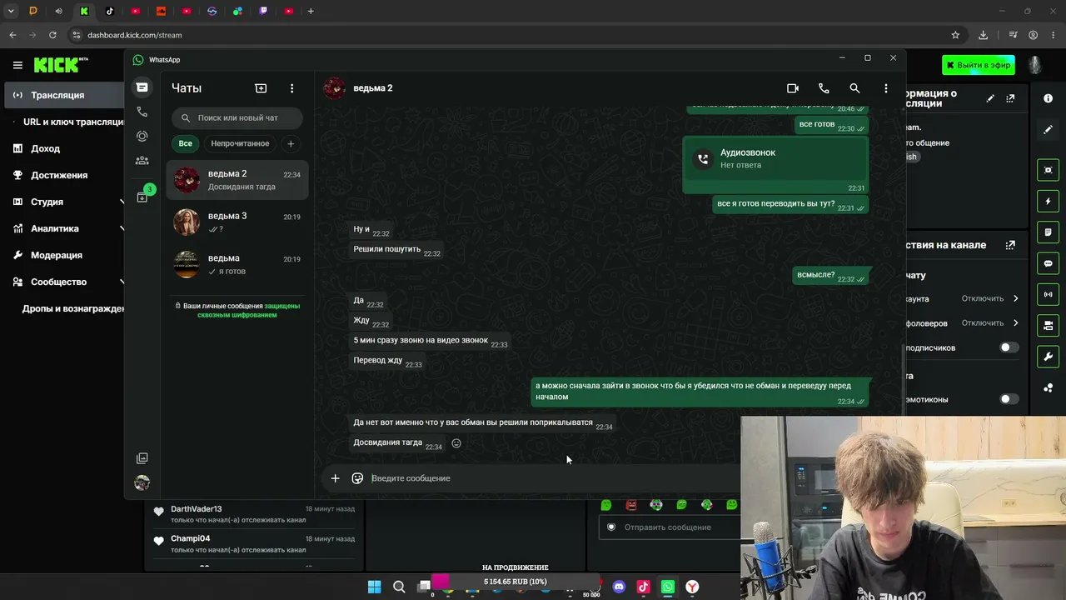Open Yandex Browser from the taskbar

(x=692, y=587)
